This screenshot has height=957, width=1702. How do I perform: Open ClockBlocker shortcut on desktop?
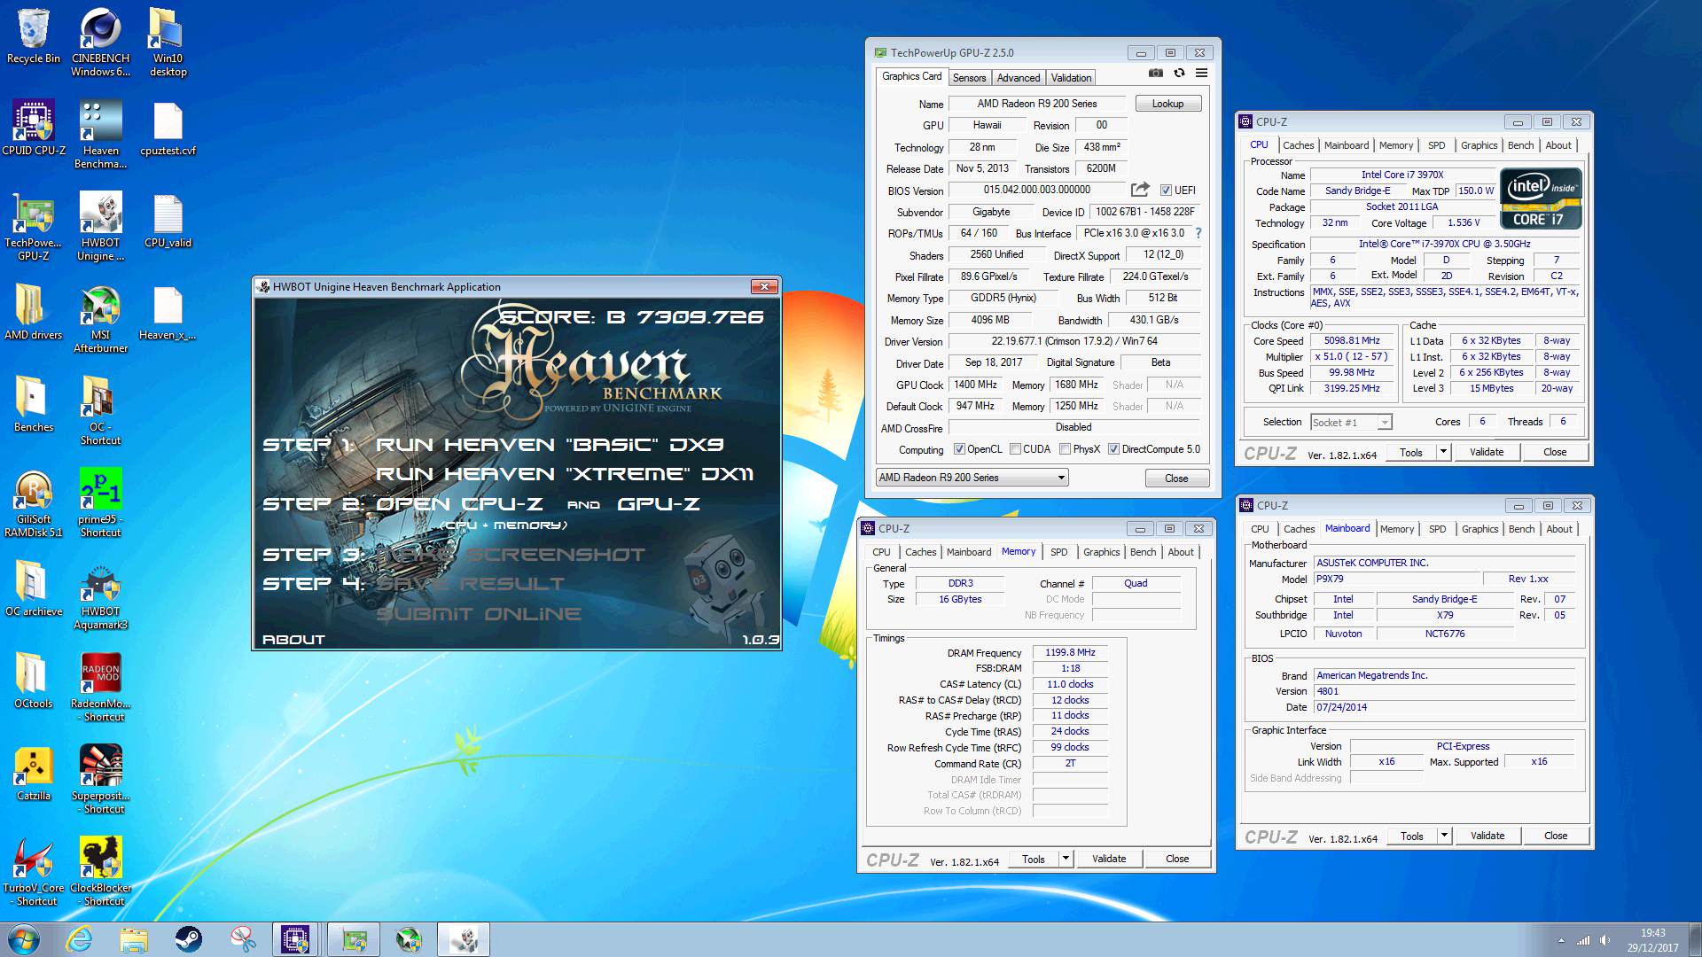click(100, 872)
